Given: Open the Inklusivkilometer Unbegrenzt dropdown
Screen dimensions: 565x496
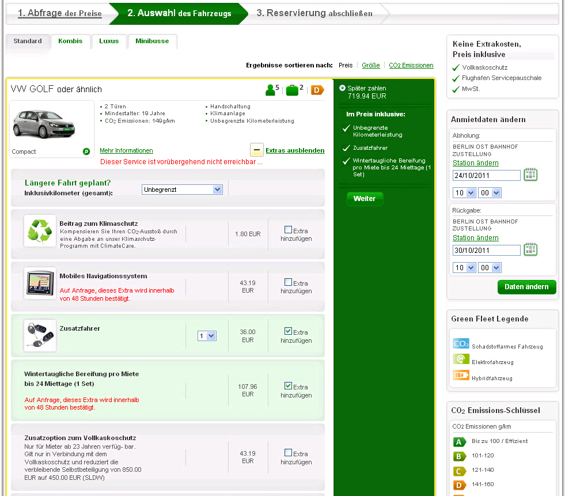Looking at the screenshot, I should click(x=182, y=190).
